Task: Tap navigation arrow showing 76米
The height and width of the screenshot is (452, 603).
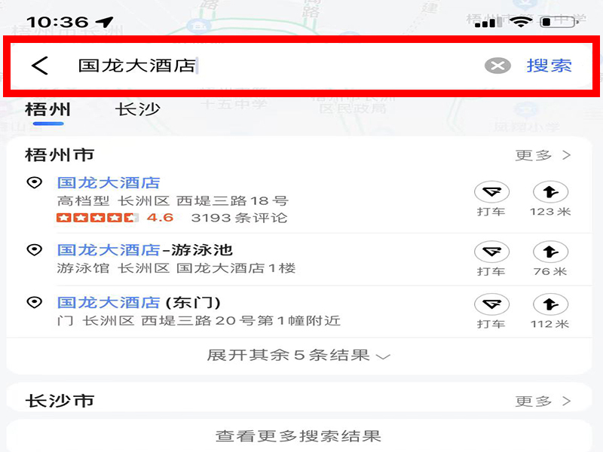Action: pos(550,252)
